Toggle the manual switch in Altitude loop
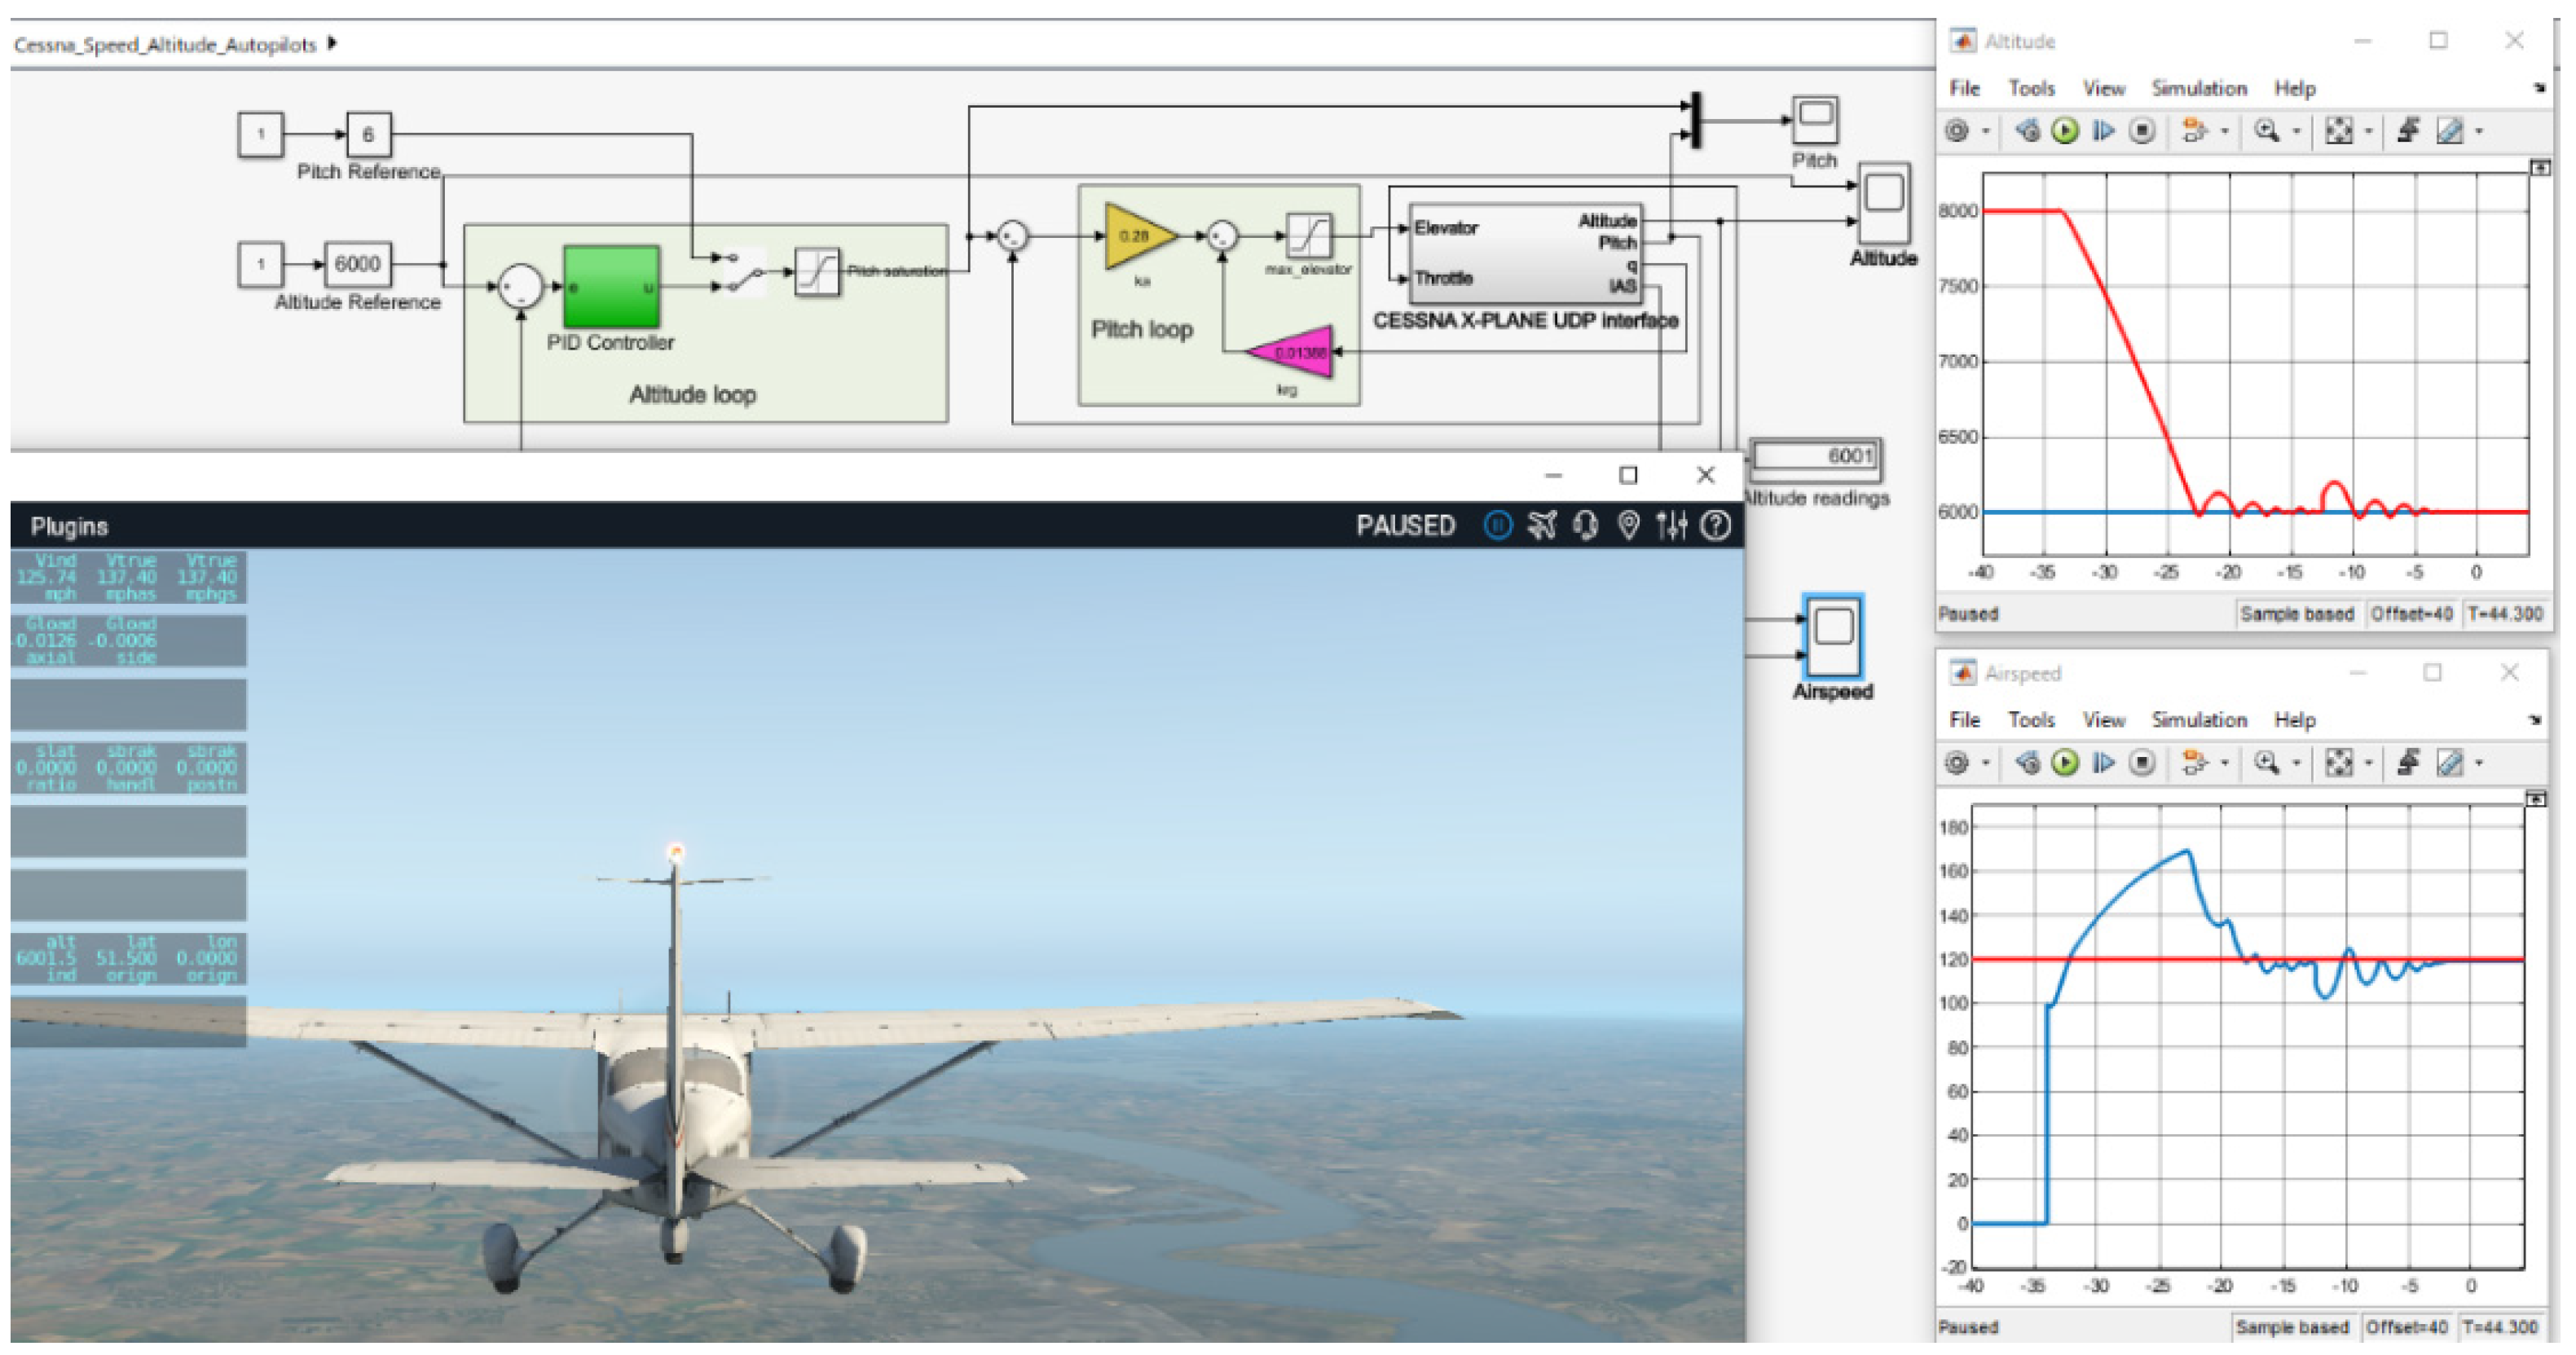This screenshot has width=2576, height=1355. (745, 272)
